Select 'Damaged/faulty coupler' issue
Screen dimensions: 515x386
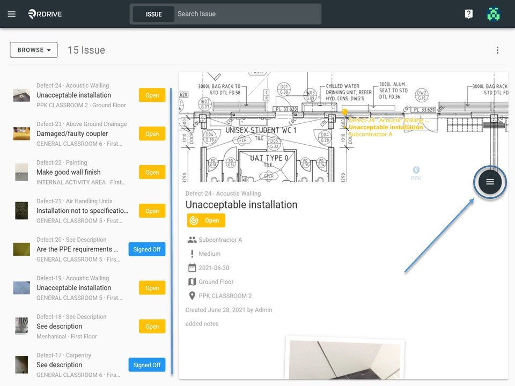(72, 133)
